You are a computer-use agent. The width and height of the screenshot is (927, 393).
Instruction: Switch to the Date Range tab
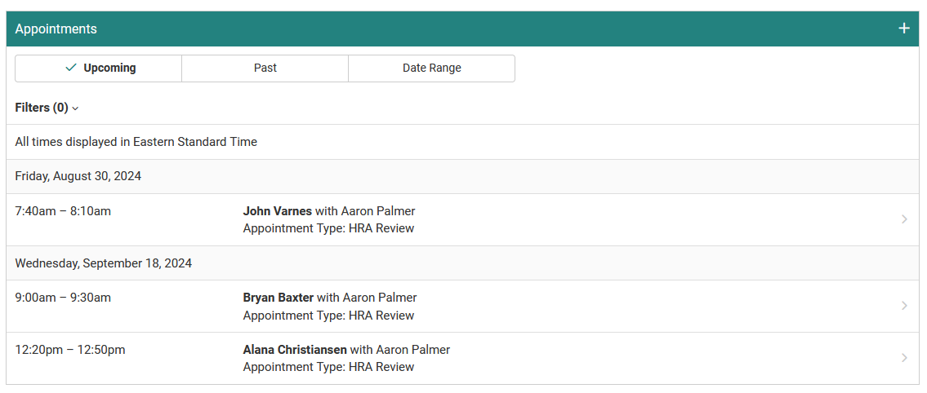[x=431, y=68]
